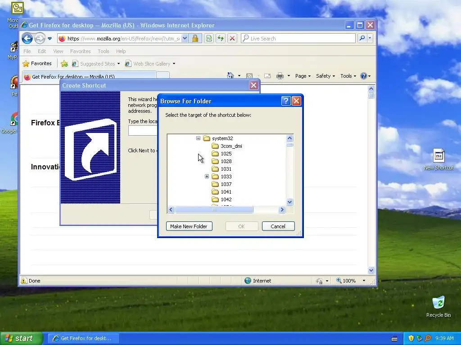The height and width of the screenshot is (345, 461).
Task: Click the folder tree horizontal scrollbar thumb
Action: (x=214, y=209)
